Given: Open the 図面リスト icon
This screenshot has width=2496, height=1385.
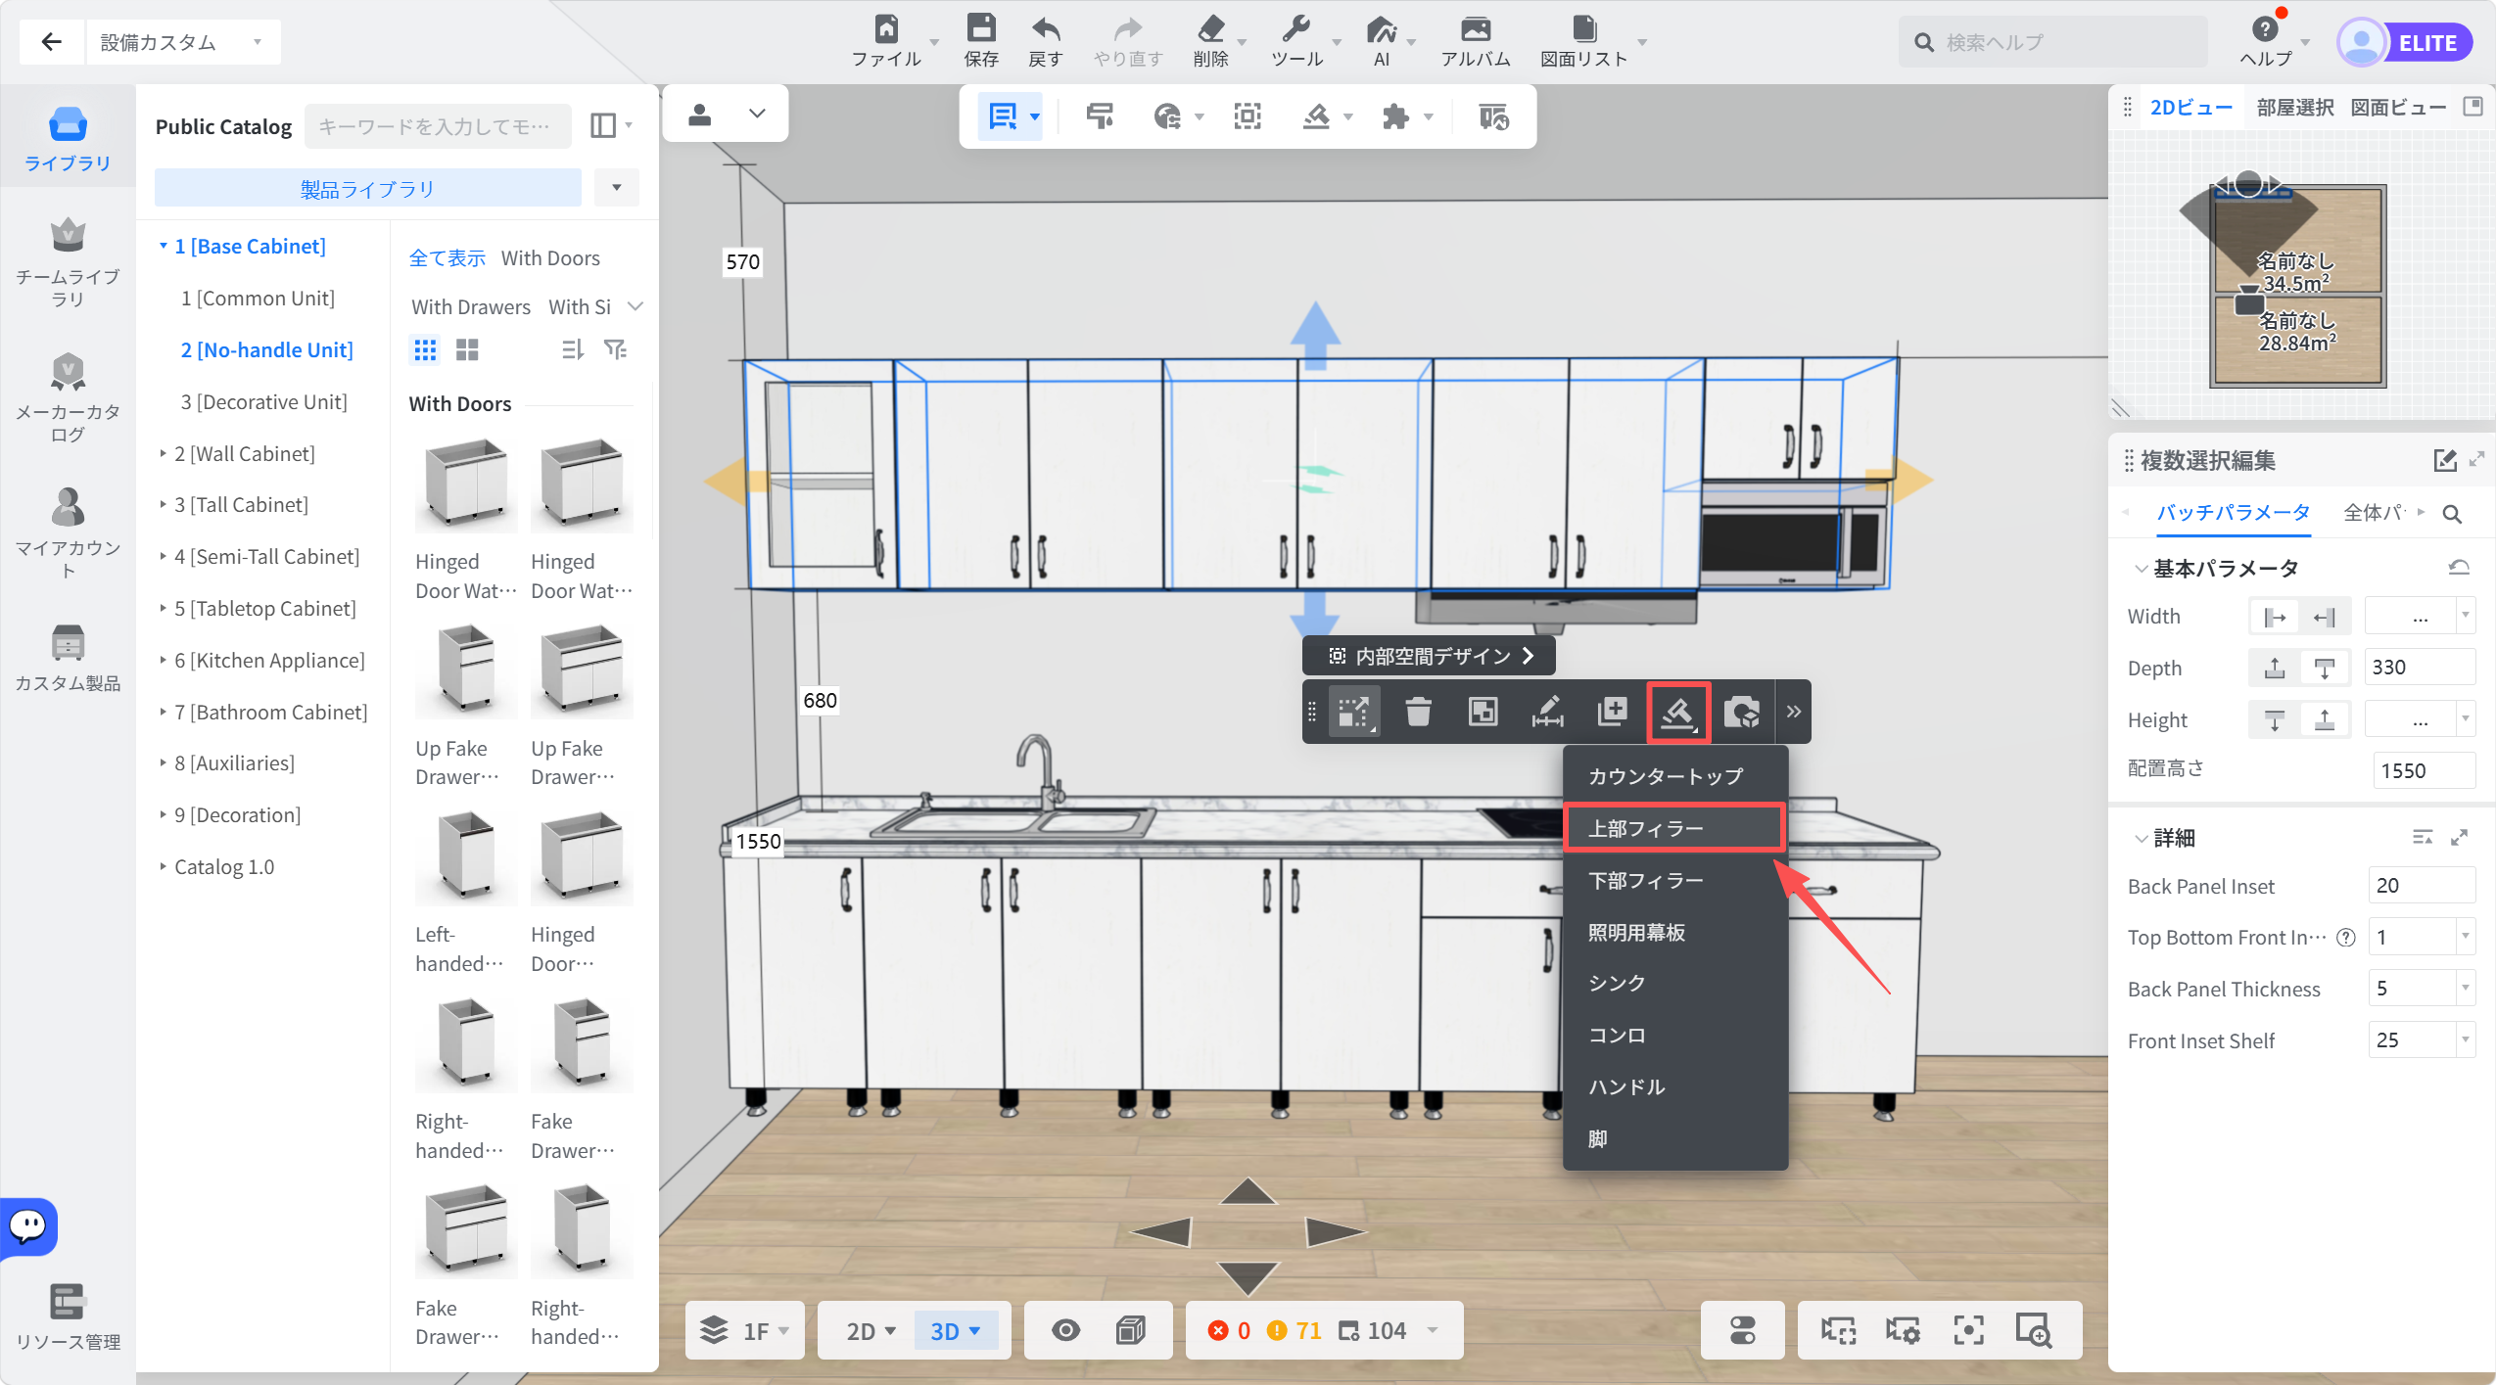Looking at the screenshot, I should pyautogui.click(x=1583, y=29).
